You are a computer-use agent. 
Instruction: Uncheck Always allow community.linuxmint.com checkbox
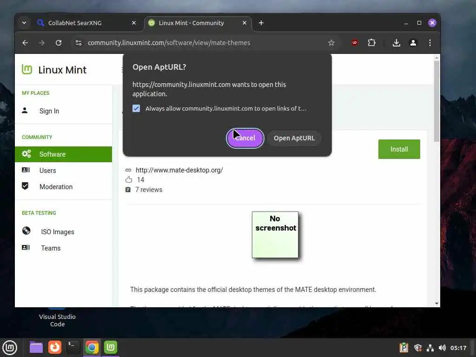(x=136, y=108)
